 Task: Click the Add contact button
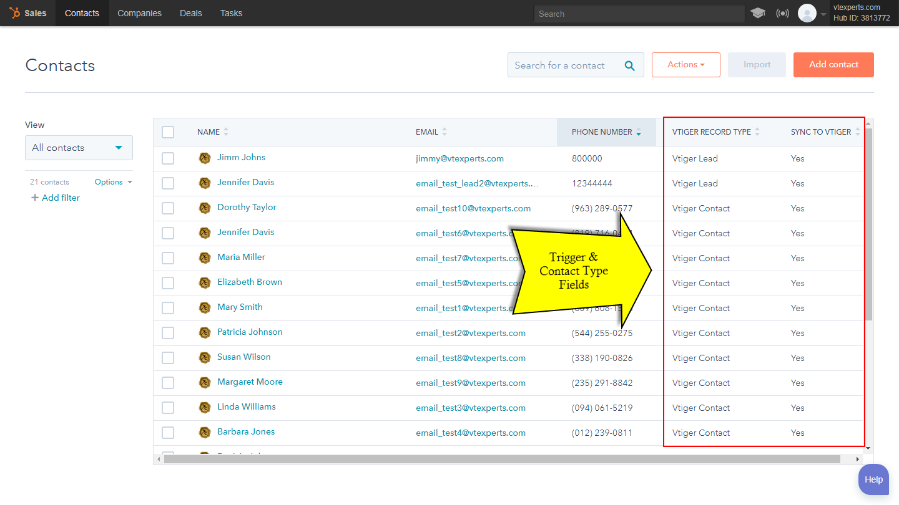[x=833, y=65]
